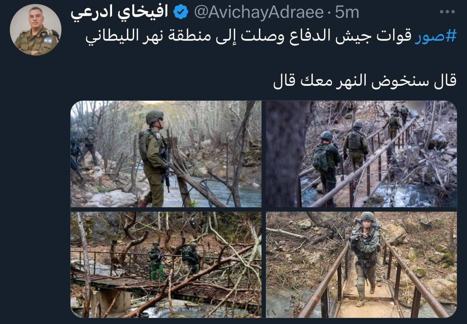Open photo of soldiers climbing bridge from behind
The image size is (467, 324).
pos(361,154)
